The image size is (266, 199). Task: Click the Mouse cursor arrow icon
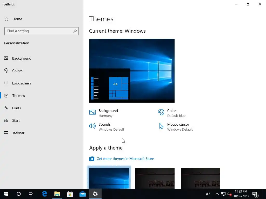(x=161, y=126)
